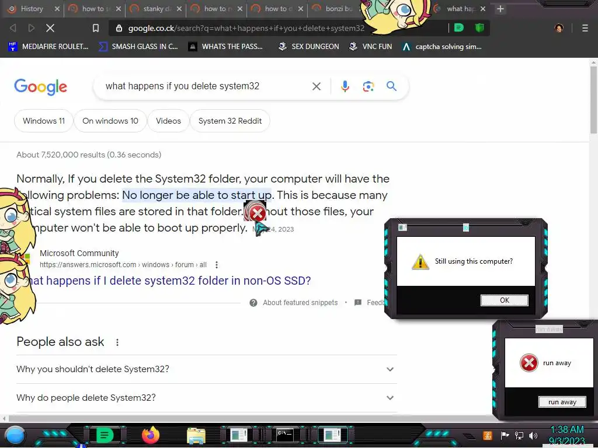Image resolution: width=598 pixels, height=448 pixels.
Task: Click the green speech bubble extension icon
Action: pos(459,27)
